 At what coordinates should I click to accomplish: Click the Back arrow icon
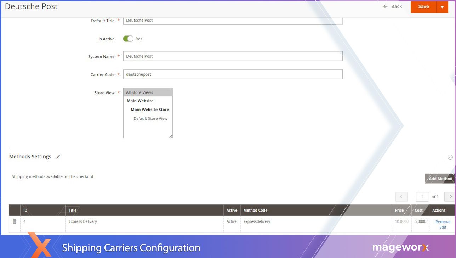click(x=385, y=6)
